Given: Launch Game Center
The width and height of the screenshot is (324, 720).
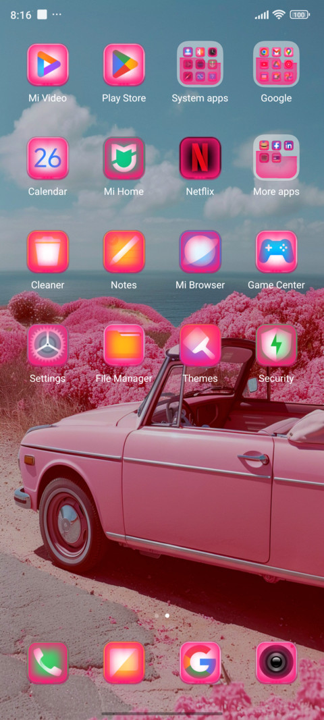Looking at the screenshot, I should tap(276, 252).
